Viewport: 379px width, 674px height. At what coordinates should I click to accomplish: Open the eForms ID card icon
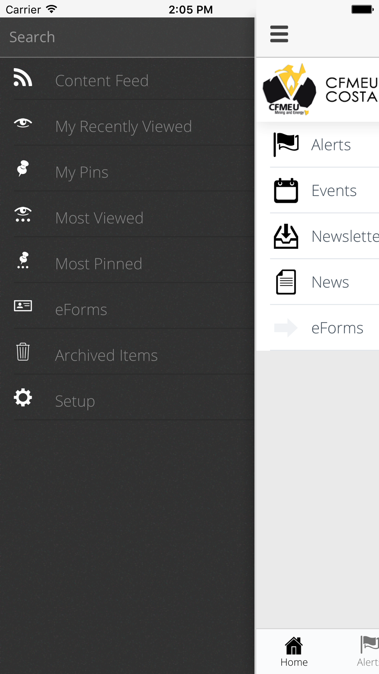(x=23, y=306)
